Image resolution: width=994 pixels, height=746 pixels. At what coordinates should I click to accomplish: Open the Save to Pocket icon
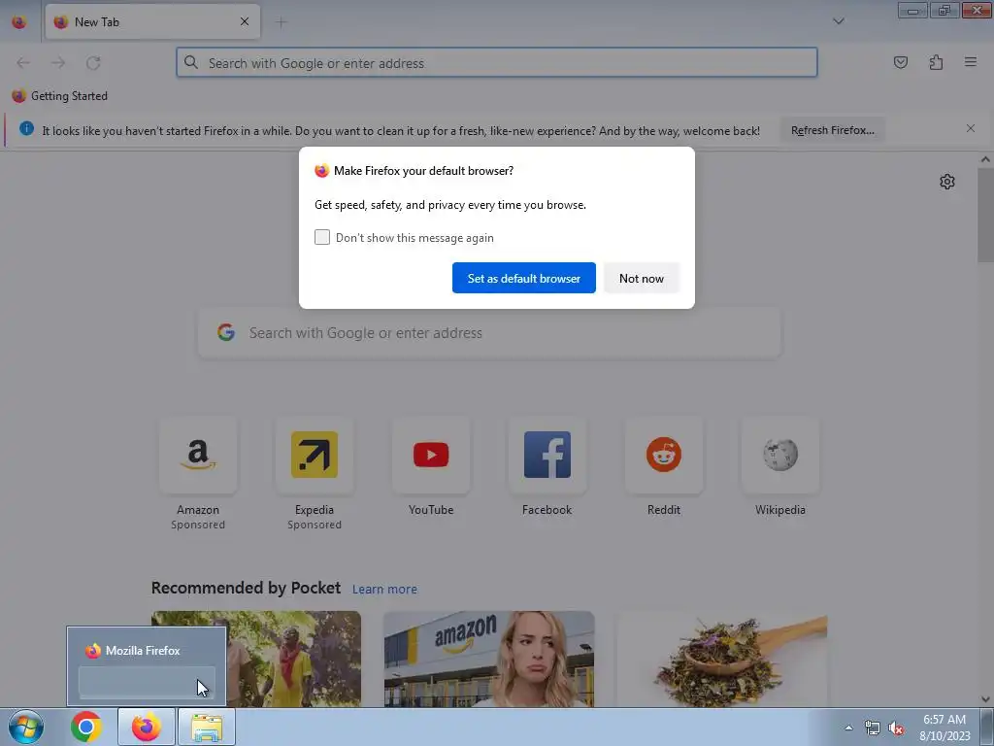click(900, 62)
